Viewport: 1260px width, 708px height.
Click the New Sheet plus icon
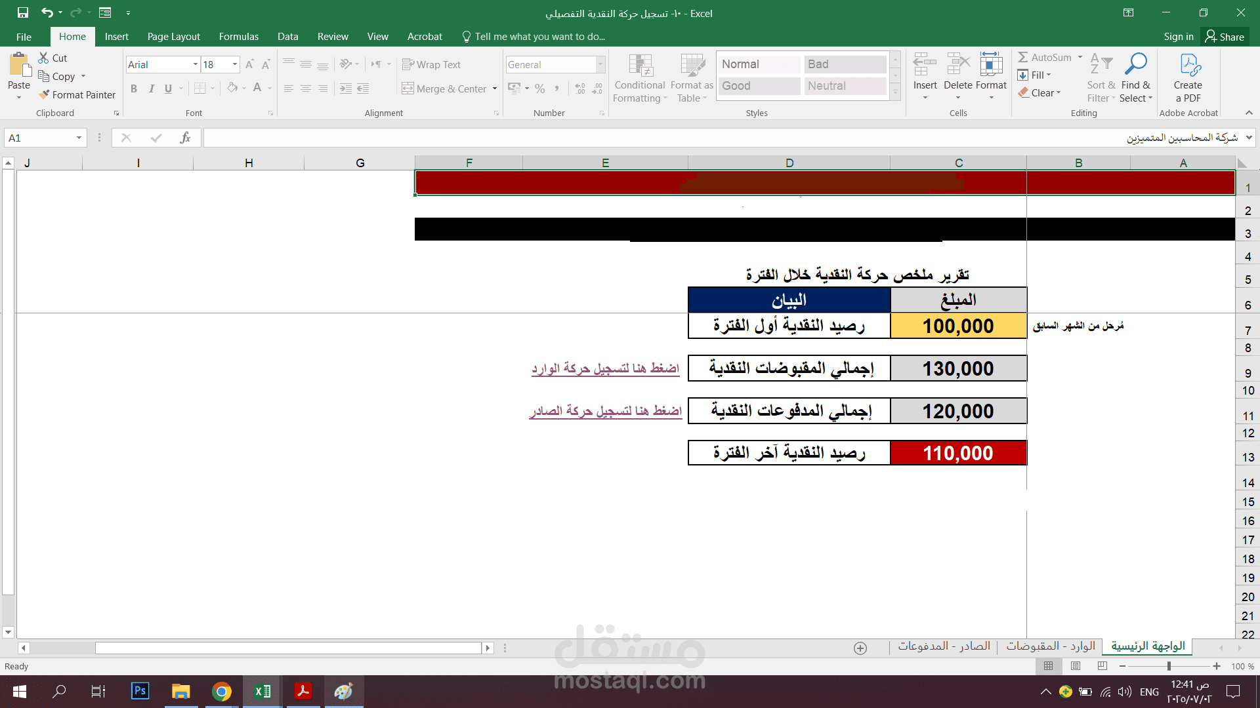pyautogui.click(x=860, y=648)
